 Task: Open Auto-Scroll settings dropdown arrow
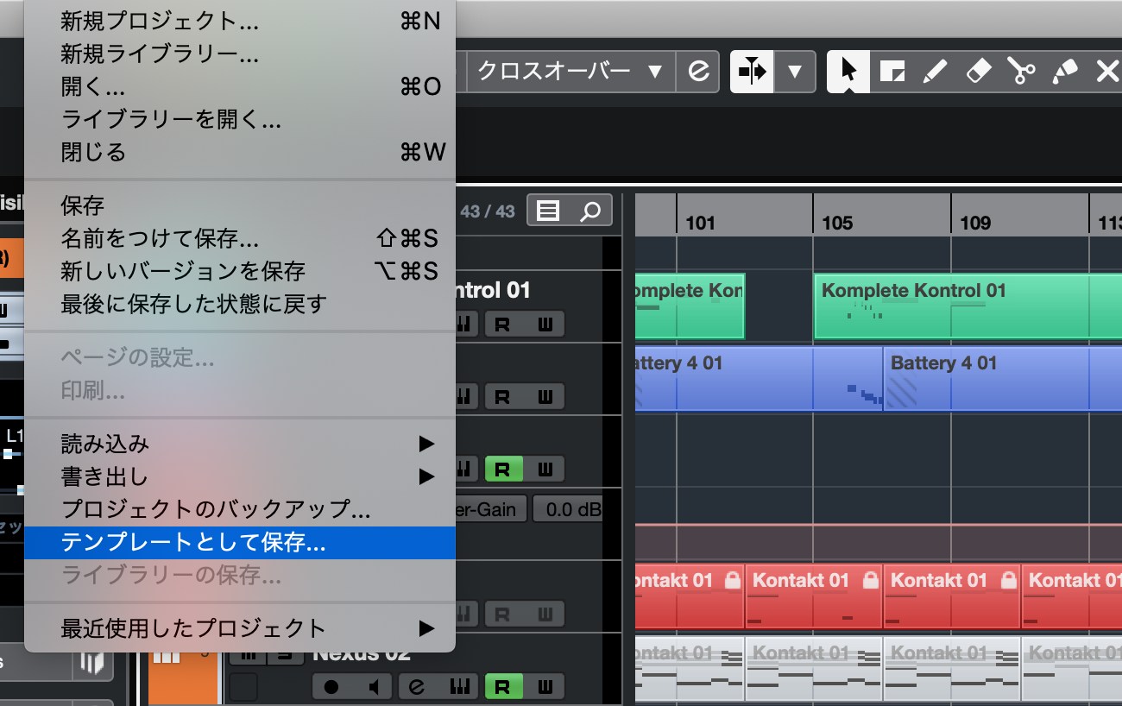795,71
